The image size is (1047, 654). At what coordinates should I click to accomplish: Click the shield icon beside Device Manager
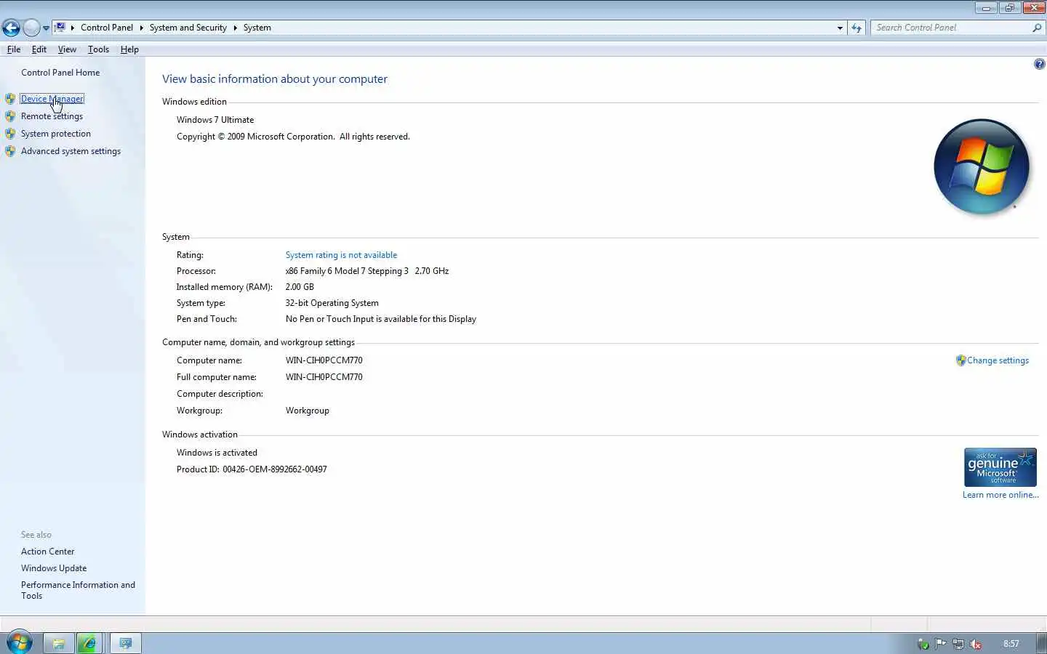coord(10,99)
